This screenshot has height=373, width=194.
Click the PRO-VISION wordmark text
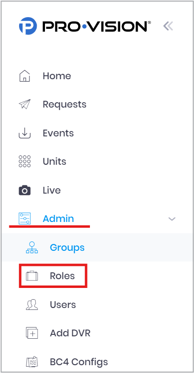tap(96, 26)
